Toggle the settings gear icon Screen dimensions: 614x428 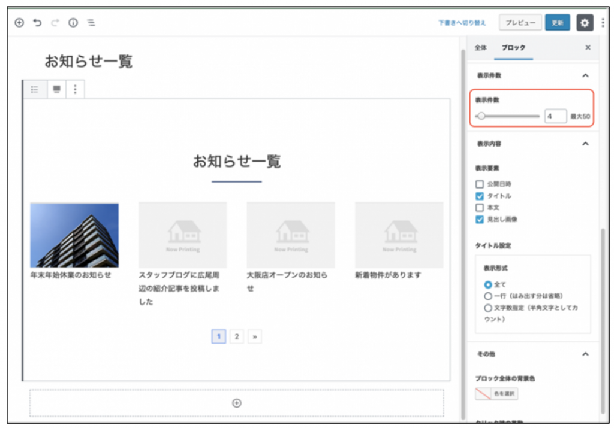(585, 23)
